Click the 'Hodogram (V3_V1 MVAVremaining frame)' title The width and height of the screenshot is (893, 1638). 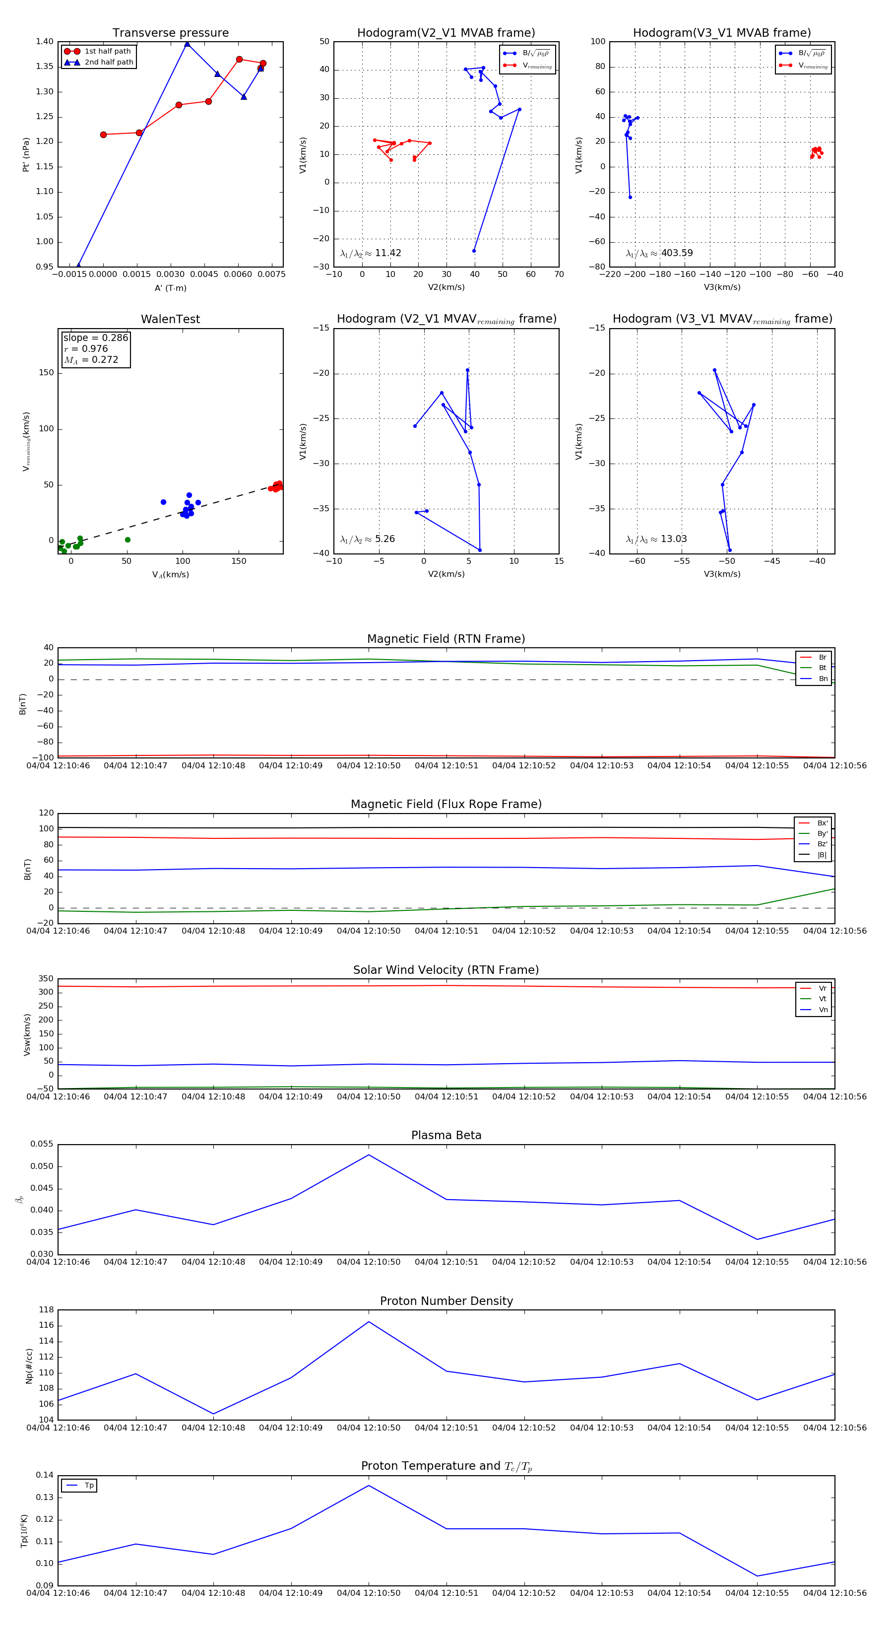(722, 319)
